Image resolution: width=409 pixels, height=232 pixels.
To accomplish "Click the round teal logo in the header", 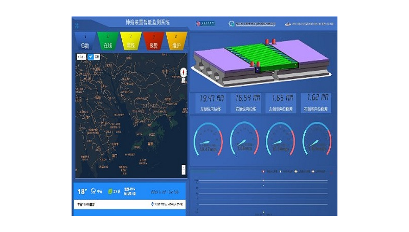I will coord(232,24).
